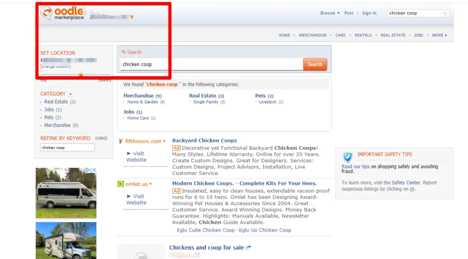The image size is (468, 259).
Task: Click the safety tips shield icon
Action: tap(348, 157)
